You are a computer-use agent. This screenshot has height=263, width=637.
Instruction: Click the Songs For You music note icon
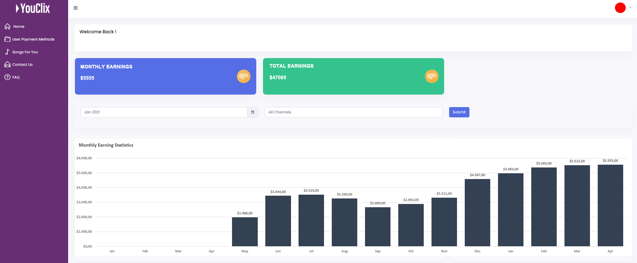point(8,52)
